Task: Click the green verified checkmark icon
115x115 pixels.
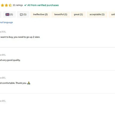Action: tap(25, 5)
